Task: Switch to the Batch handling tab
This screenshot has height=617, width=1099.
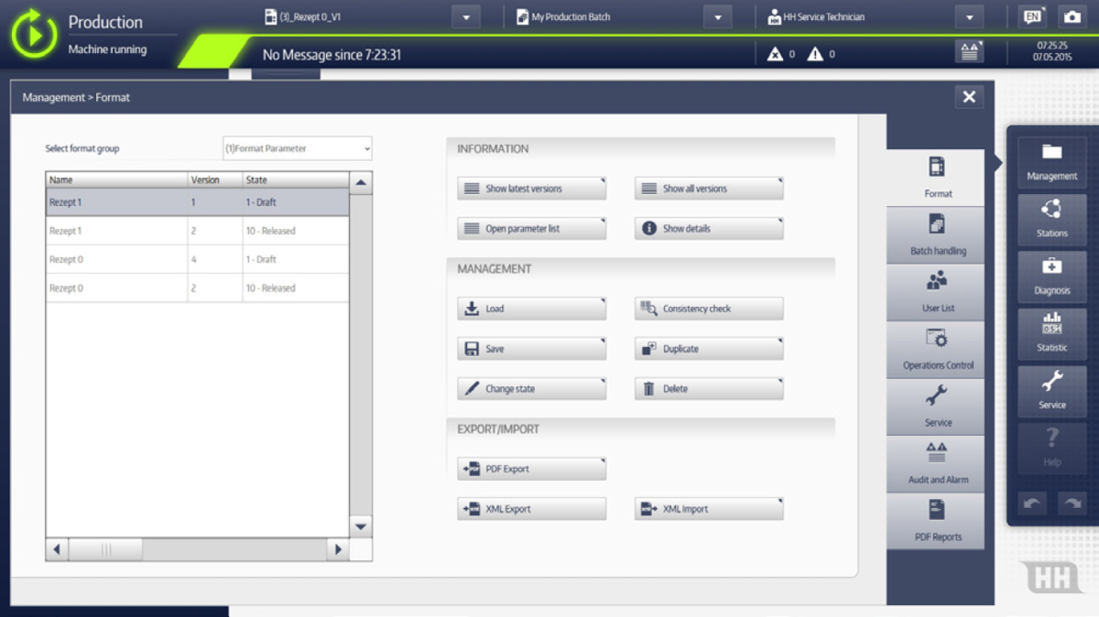Action: point(937,235)
